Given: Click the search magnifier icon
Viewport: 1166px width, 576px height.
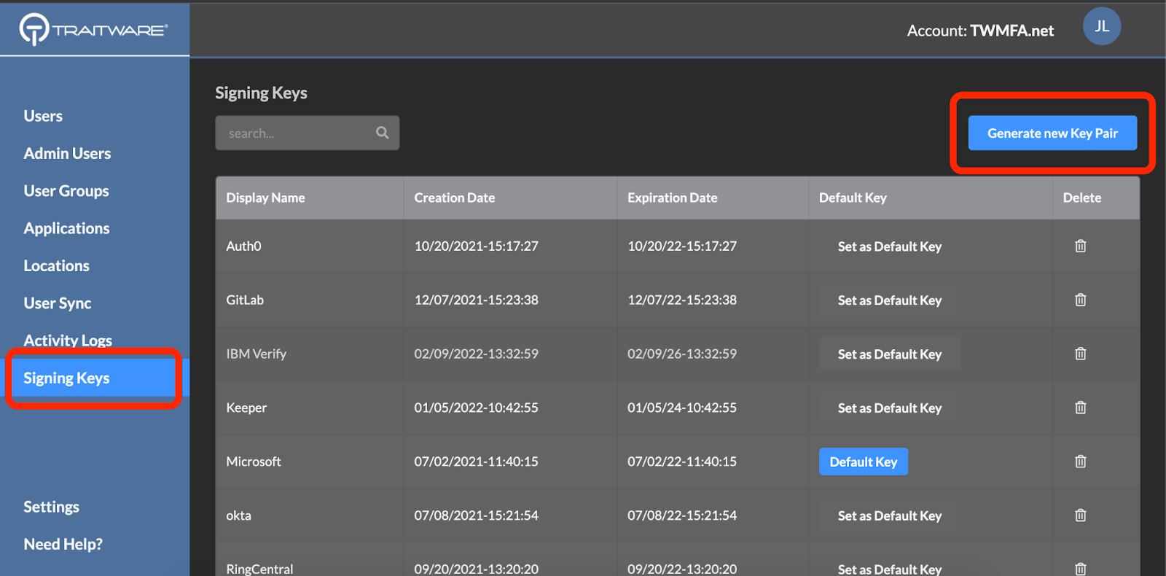Looking at the screenshot, I should pos(383,133).
